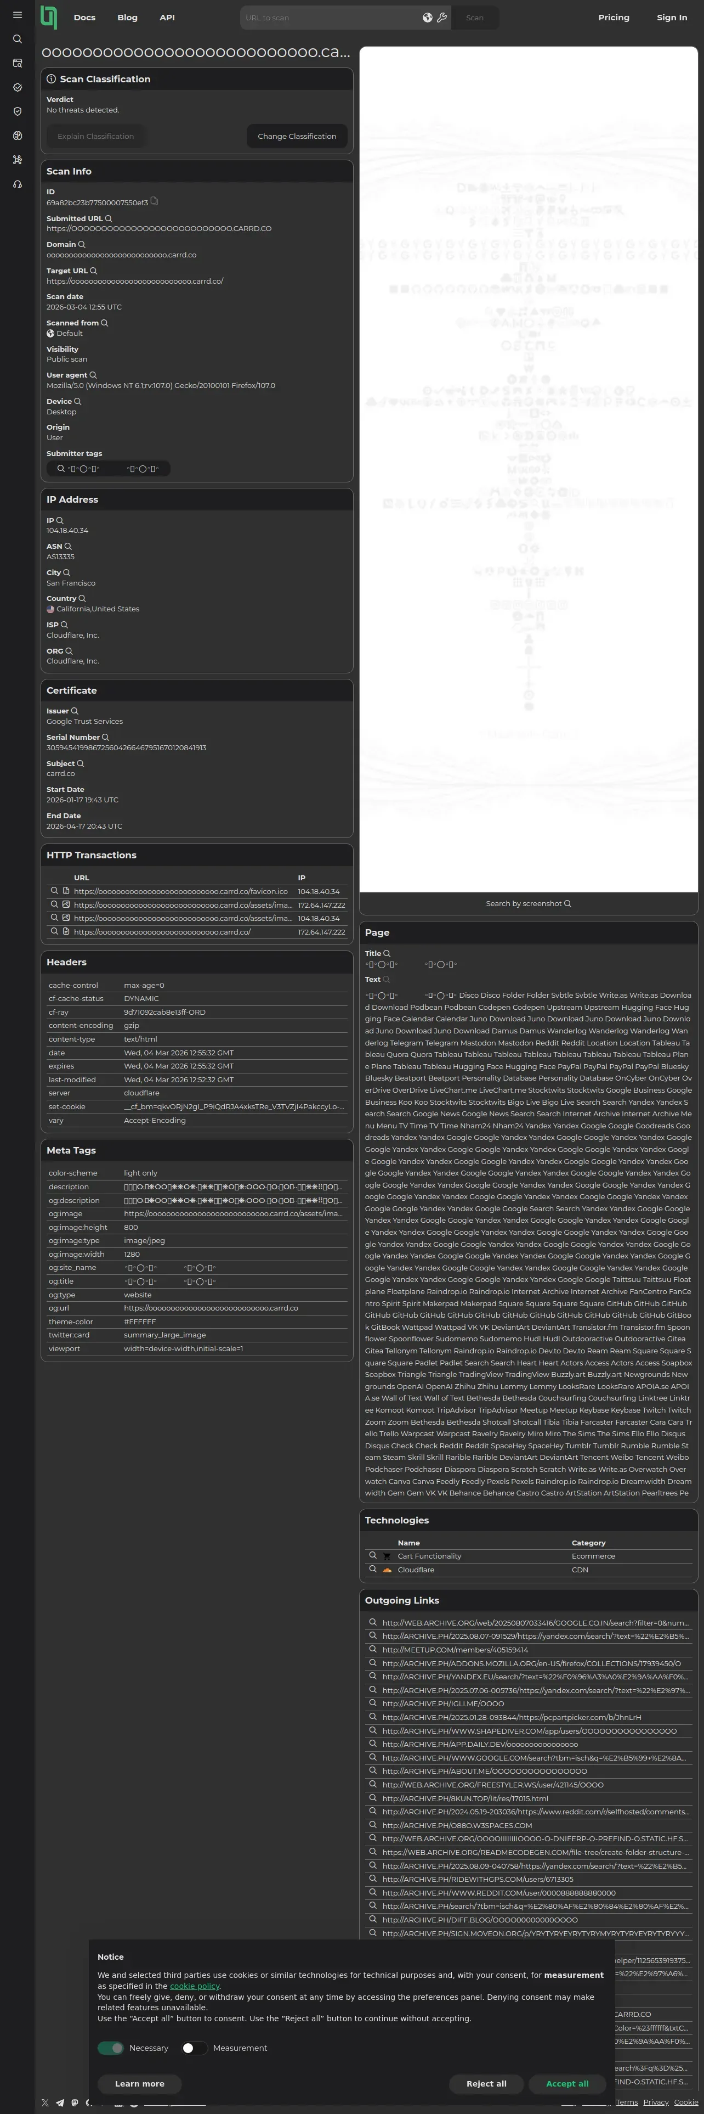The width and height of the screenshot is (704, 2114).
Task: Click Accept all cookies button
Action: click(567, 2083)
